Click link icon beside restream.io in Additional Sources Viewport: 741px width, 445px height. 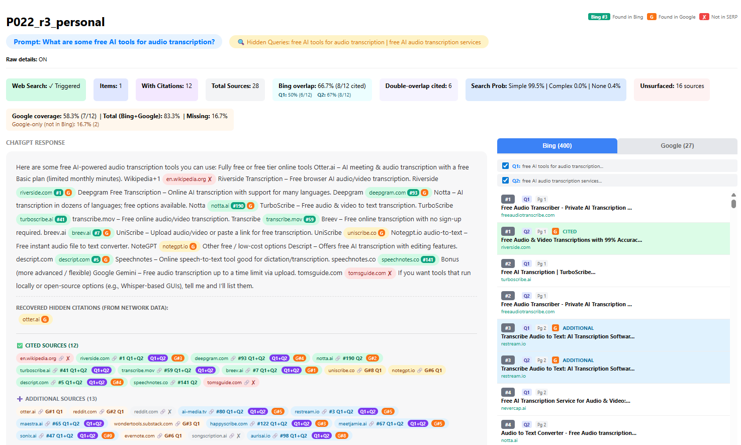pos(325,412)
